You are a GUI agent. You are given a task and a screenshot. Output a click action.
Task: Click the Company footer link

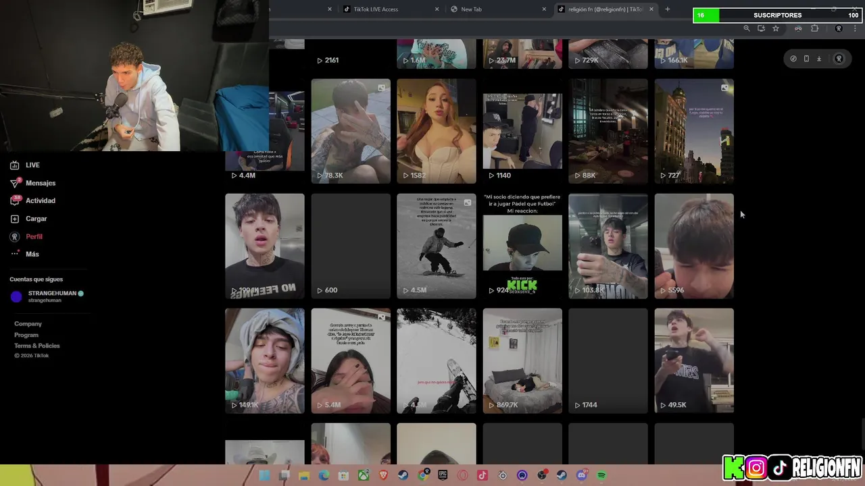tap(28, 324)
